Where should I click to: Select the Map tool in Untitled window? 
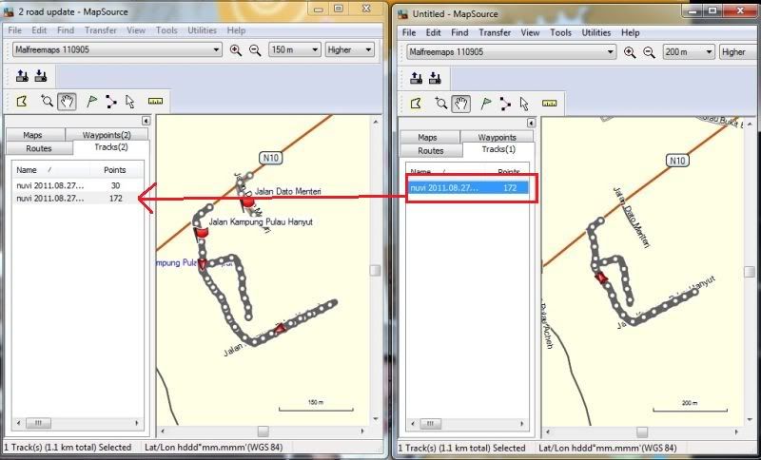[416, 104]
